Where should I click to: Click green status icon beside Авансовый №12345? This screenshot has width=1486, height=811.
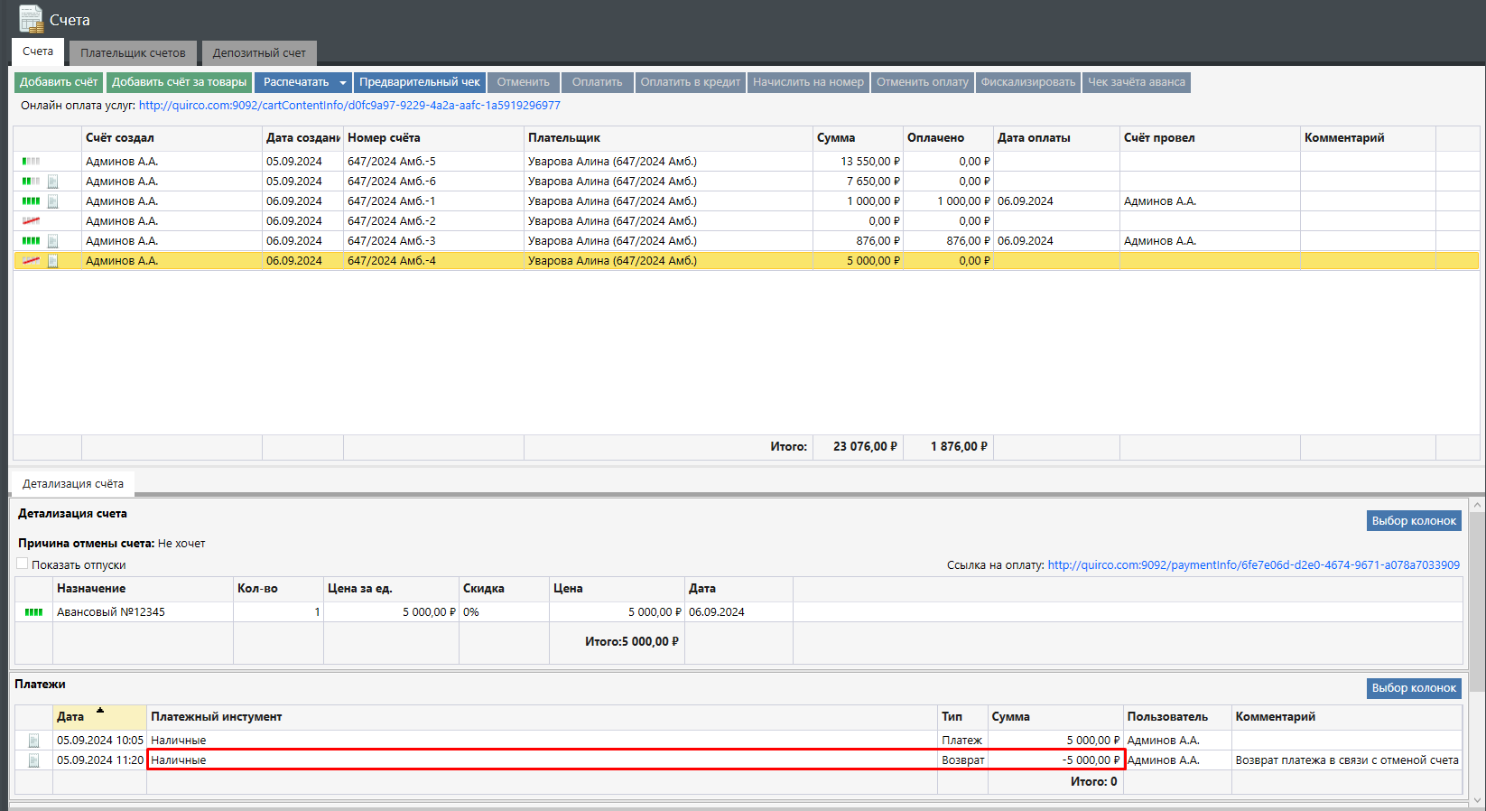pyautogui.click(x=33, y=612)
